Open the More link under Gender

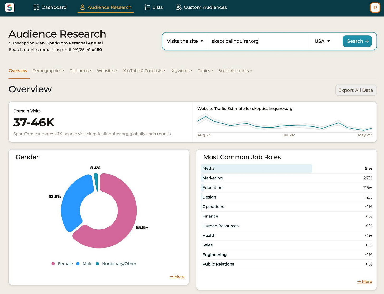click(x=177, y=276)
